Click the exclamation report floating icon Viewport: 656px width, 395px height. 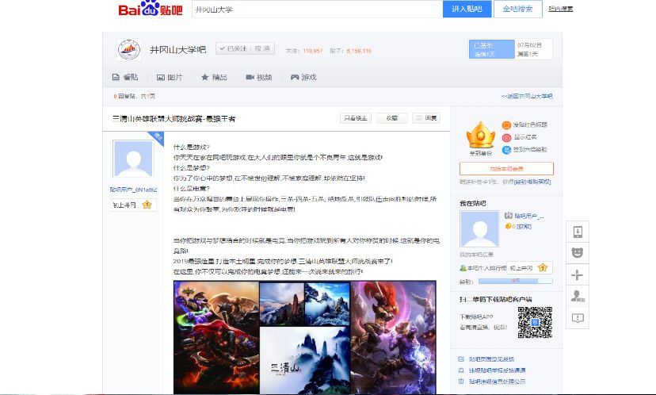click(578, 318)
